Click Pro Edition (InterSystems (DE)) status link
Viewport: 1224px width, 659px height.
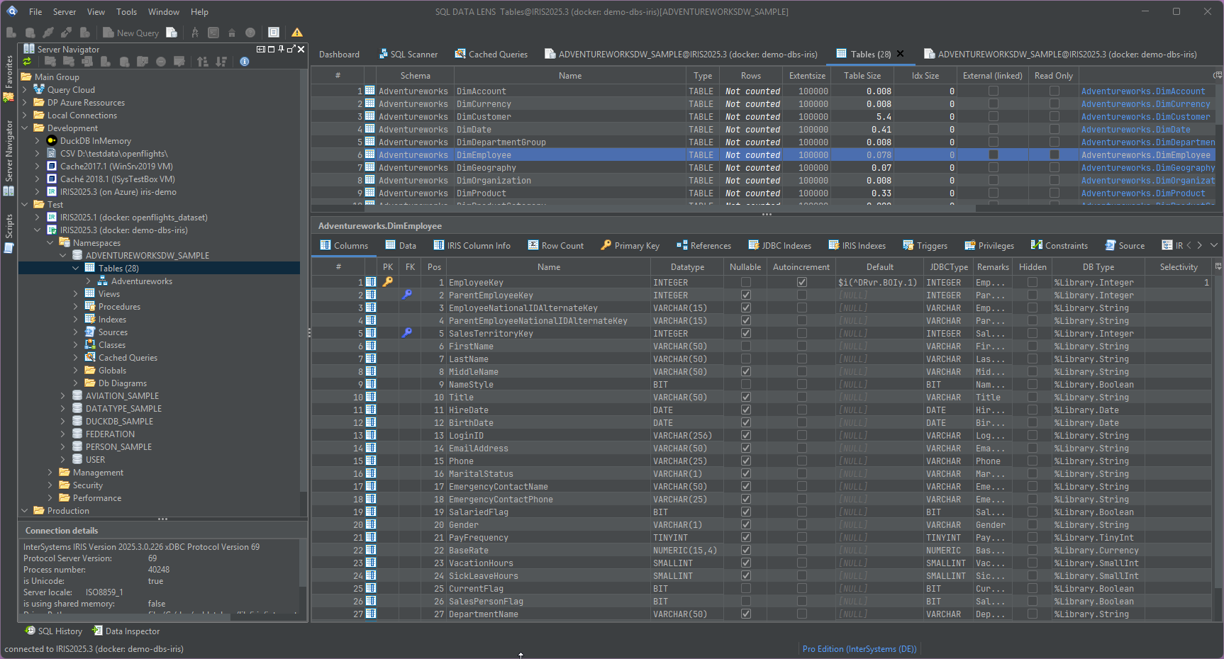[859, 649]
